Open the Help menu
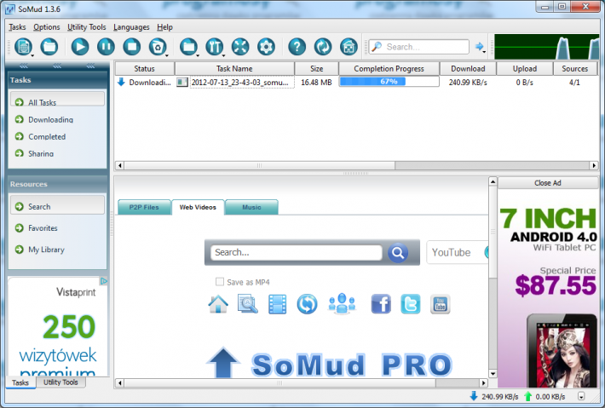The image size is (605, 408). point(164,27)
